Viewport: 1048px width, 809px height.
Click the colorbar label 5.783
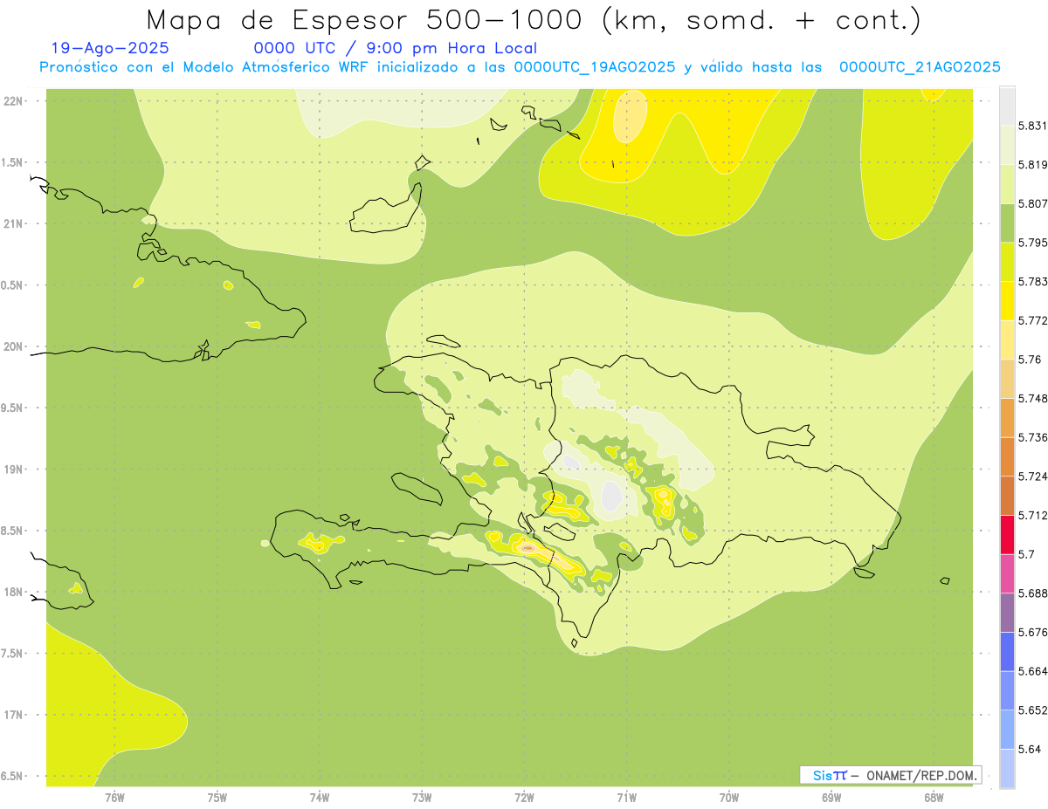pos(1033,281)
